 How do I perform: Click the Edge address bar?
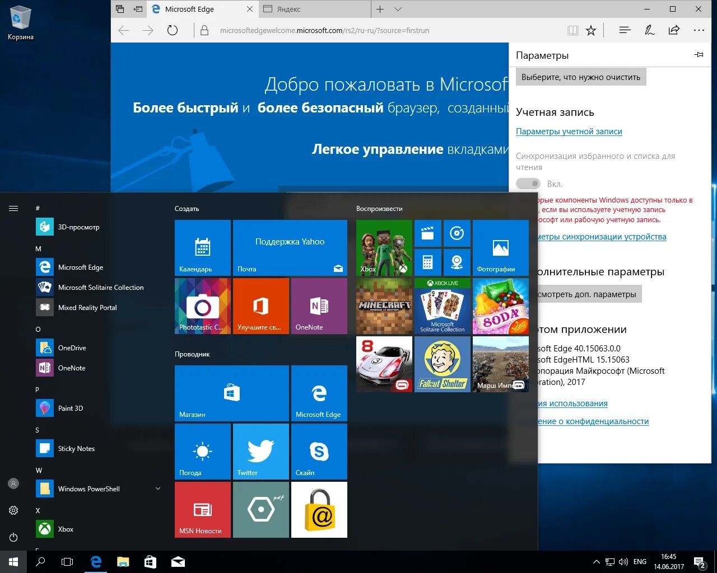point(380,30)
